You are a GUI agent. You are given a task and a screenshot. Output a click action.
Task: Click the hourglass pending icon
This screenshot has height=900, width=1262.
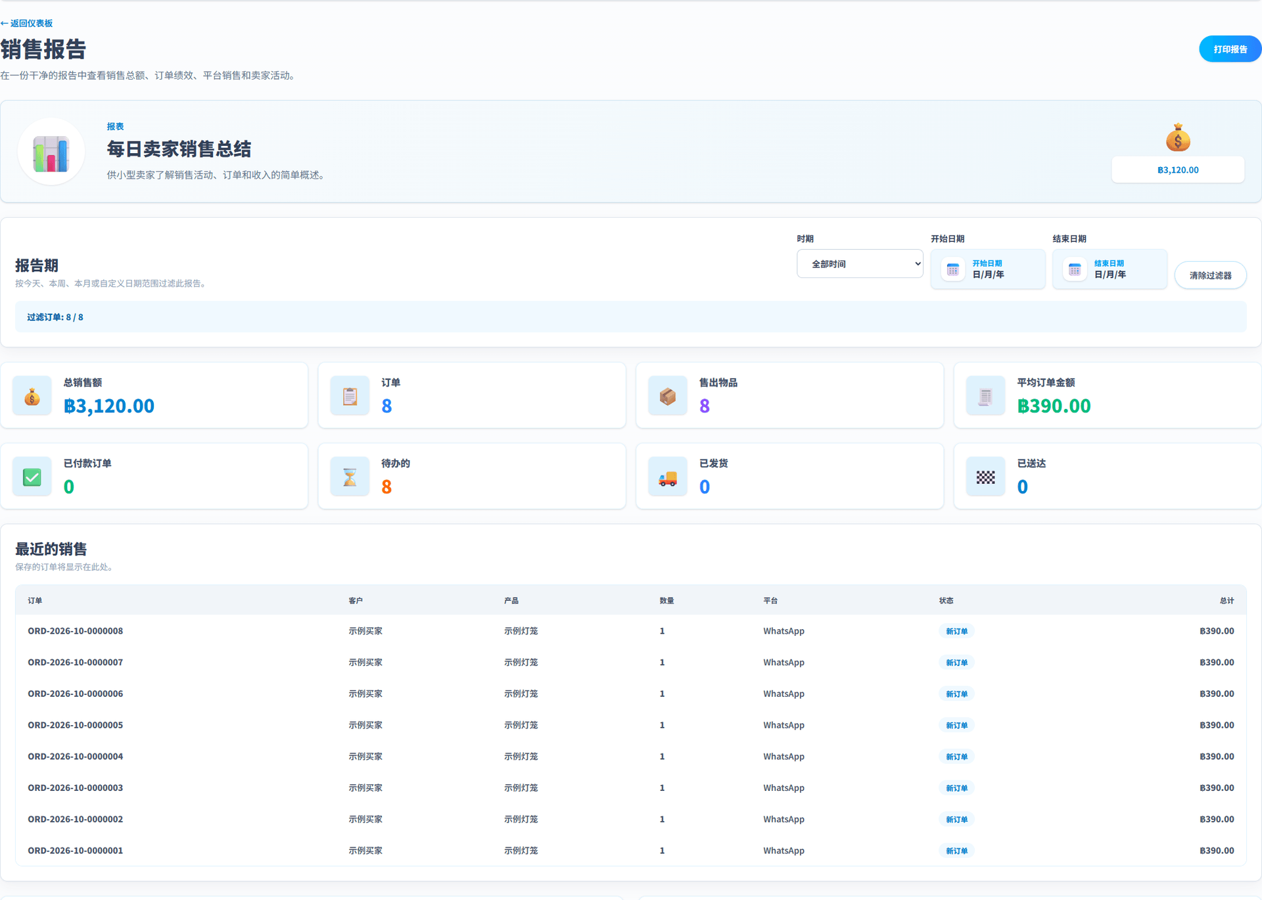350,477
